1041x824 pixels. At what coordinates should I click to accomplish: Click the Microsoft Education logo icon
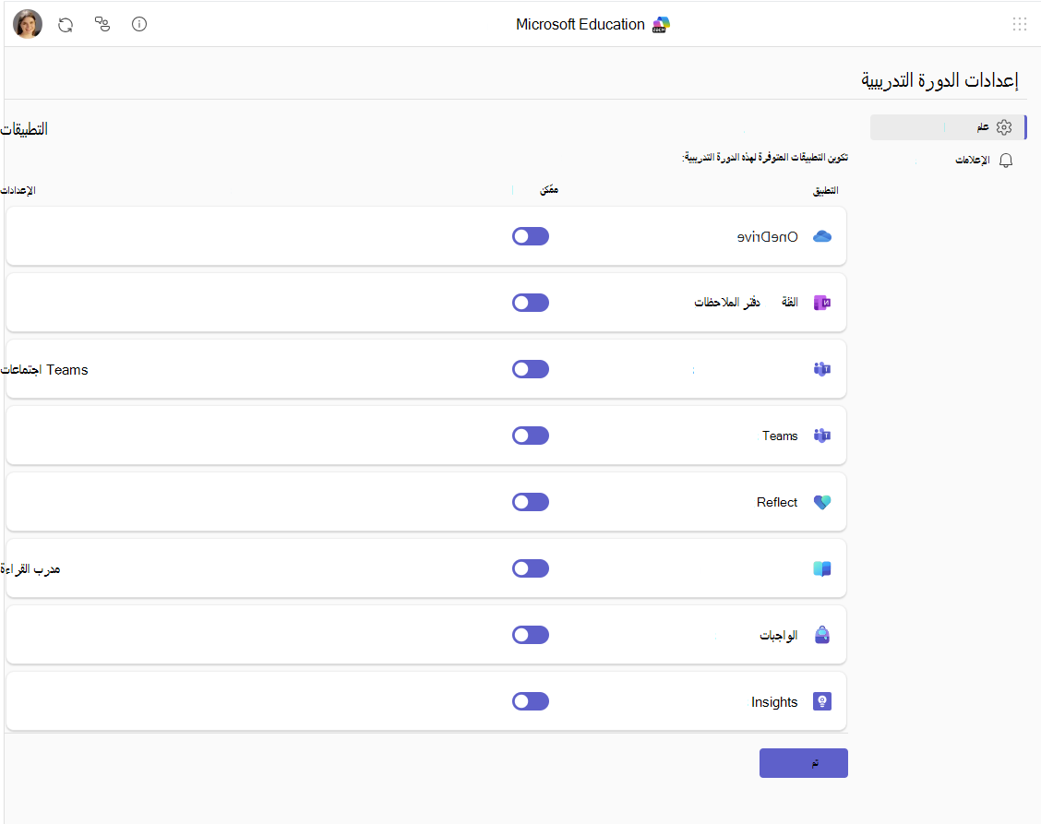click(661, 25)
